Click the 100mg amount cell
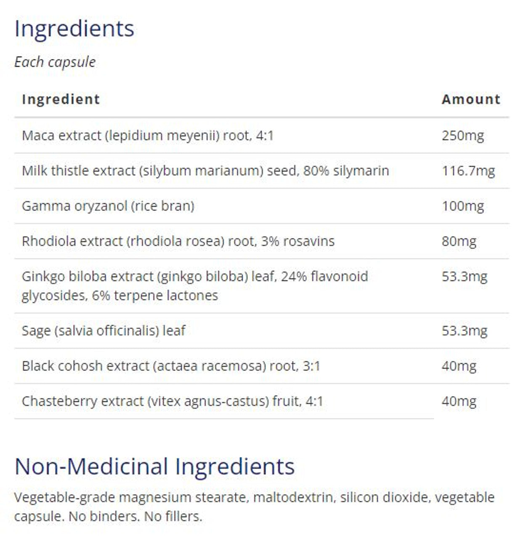528x539 pixels. point(462,206)
